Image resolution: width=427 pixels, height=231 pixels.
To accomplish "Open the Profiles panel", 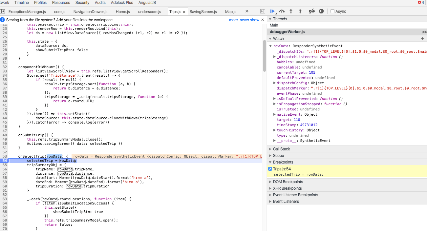I will [40, 2].
